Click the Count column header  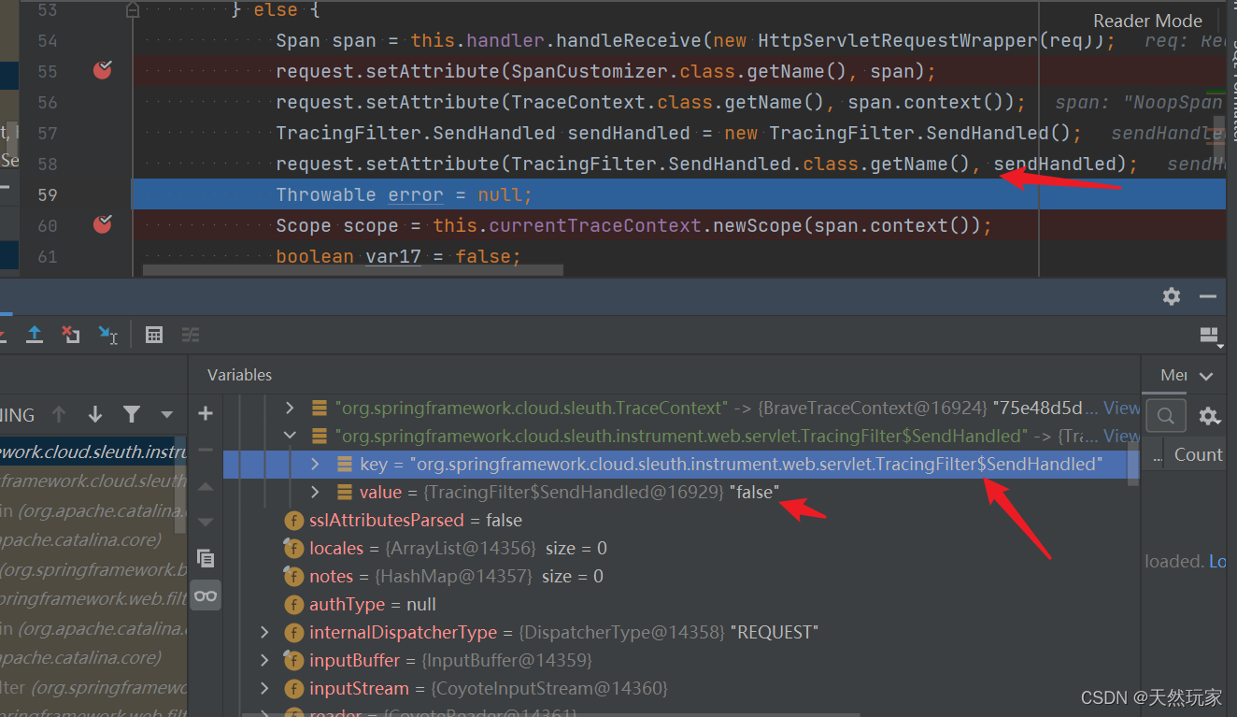point(1198,455)
